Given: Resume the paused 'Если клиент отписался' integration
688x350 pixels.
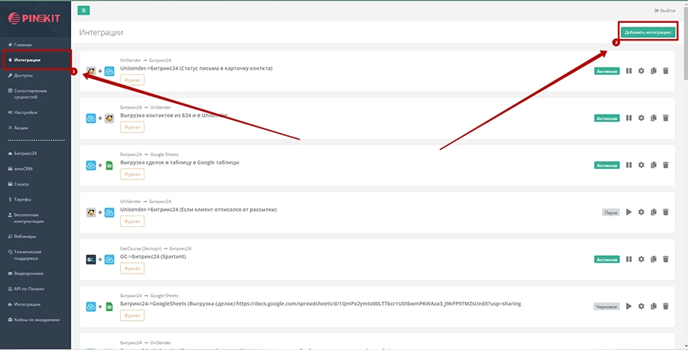Looking at the screenshot, I should (x=629, y=212).
